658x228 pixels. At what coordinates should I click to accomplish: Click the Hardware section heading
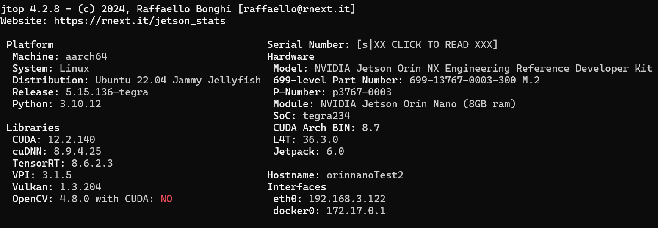(291, 56)
